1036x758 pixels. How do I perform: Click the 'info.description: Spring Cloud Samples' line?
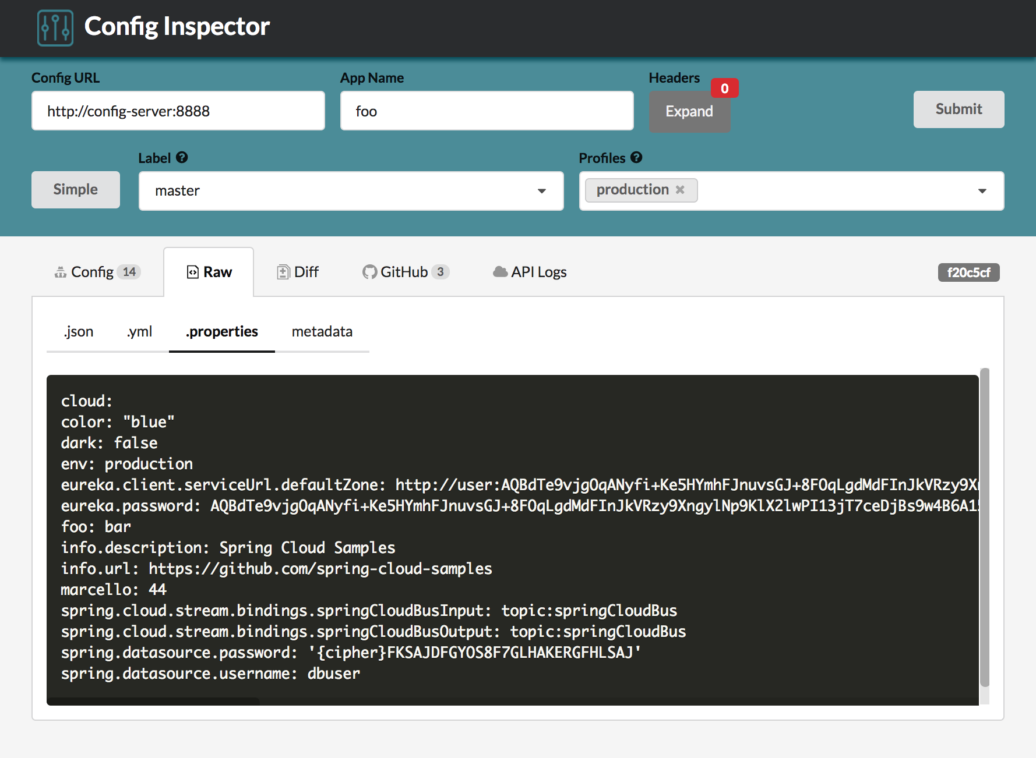228,548
